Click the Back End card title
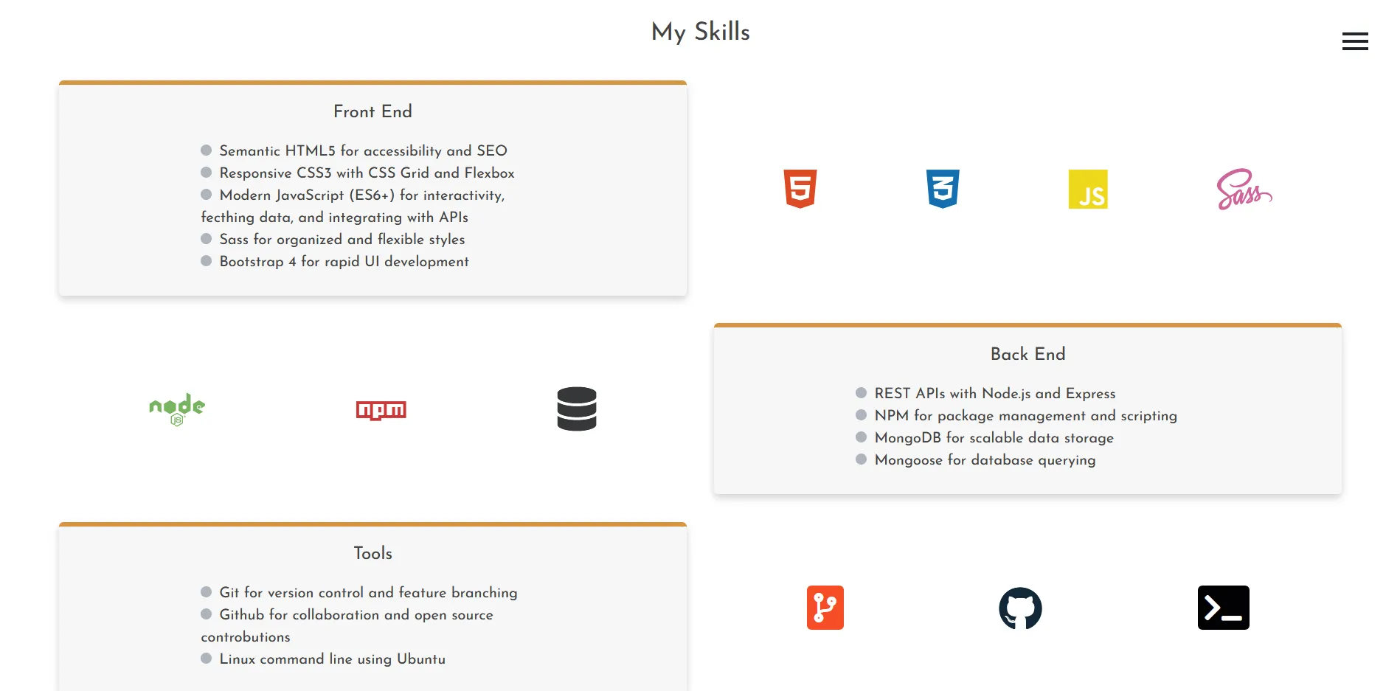This screenshot has width=1400, height=691. (x=1028, y=354)
